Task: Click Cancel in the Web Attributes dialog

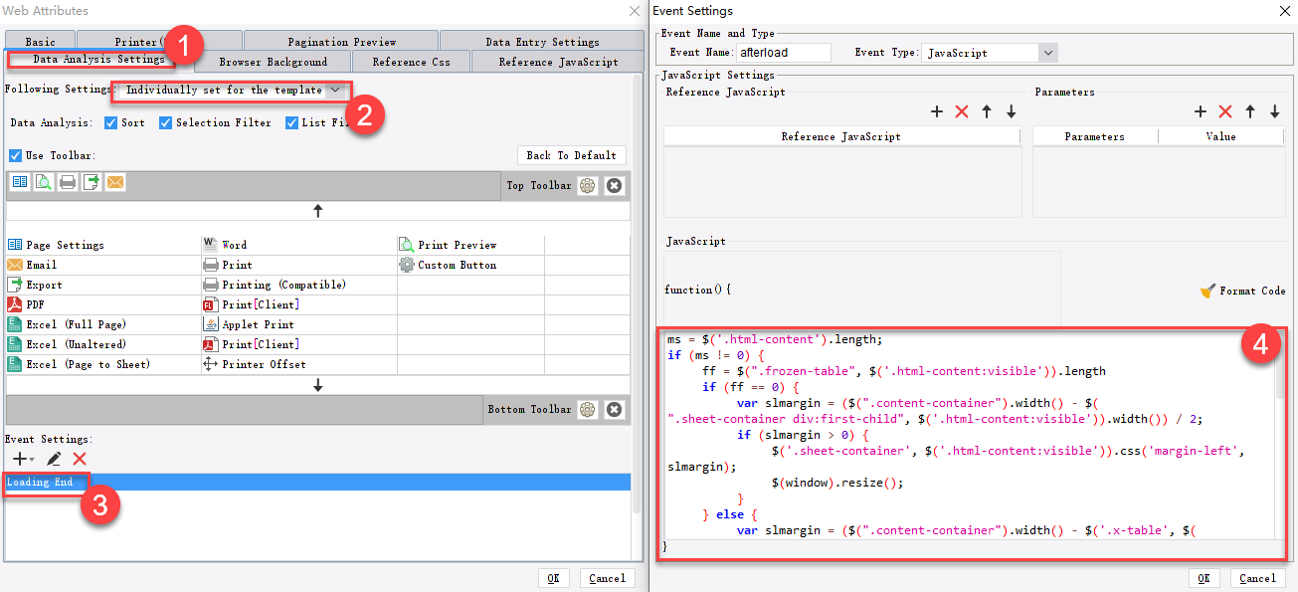Action: [607, 578]
